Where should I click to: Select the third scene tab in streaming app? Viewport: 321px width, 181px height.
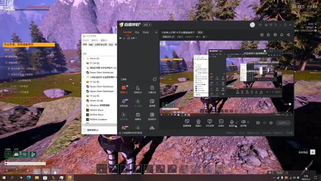pos(146,33)
